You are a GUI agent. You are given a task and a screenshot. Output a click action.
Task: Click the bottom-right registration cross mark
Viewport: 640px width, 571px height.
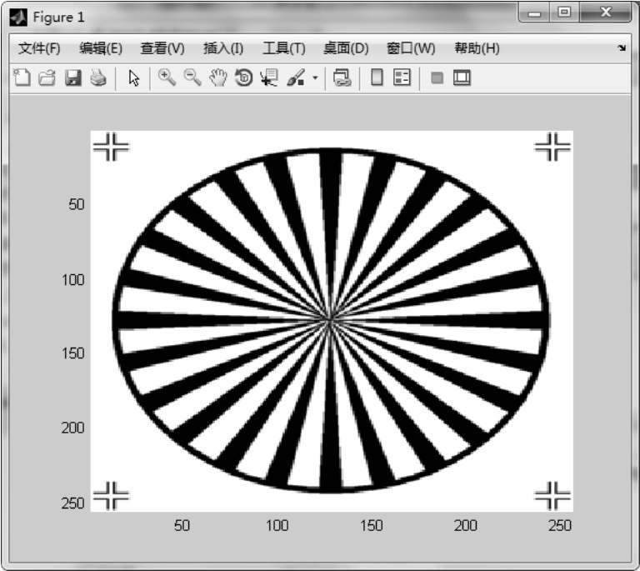552,496
